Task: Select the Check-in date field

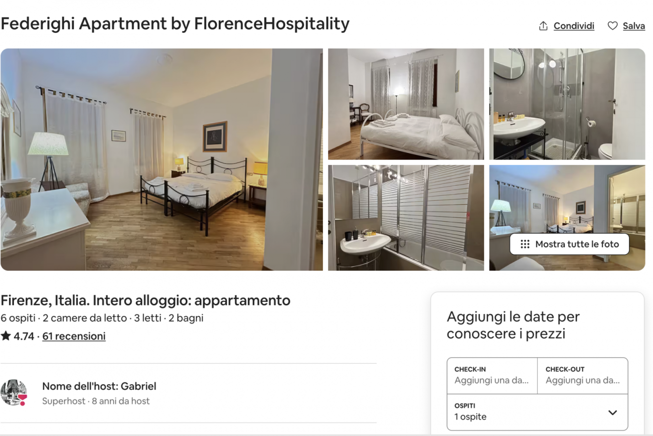Action: point(492,376)
